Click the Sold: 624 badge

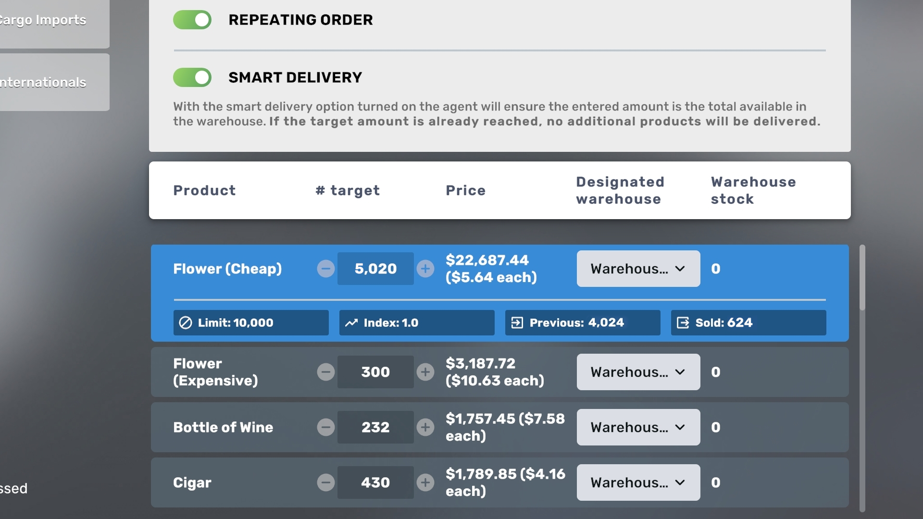(x=748, y=322)
